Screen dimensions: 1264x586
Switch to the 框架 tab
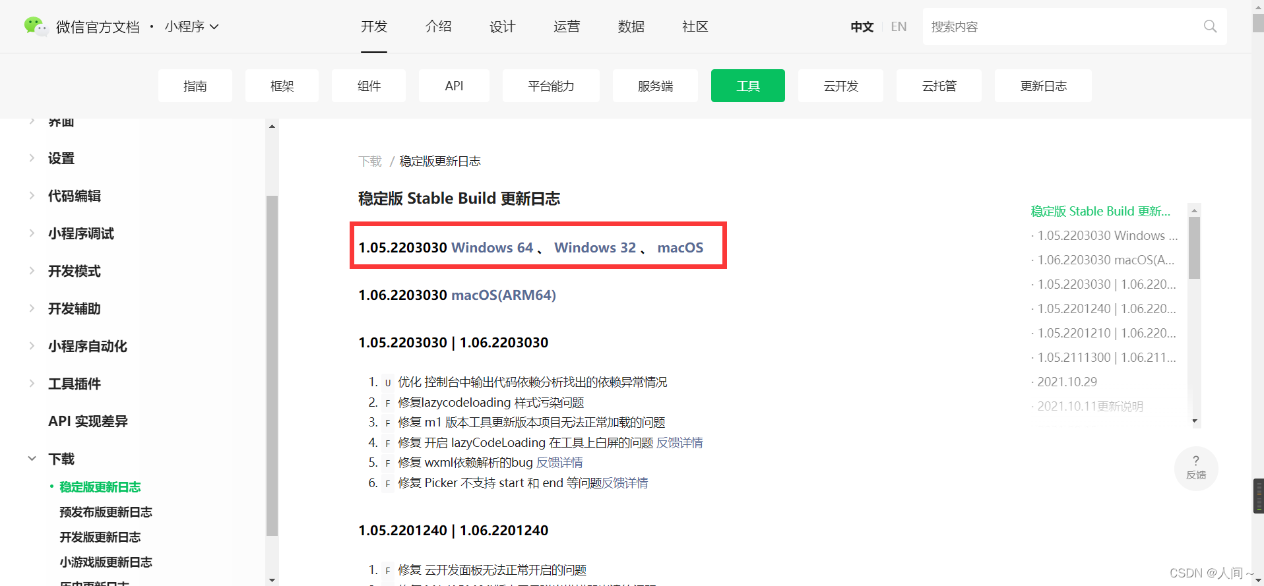tap(282, 86)
